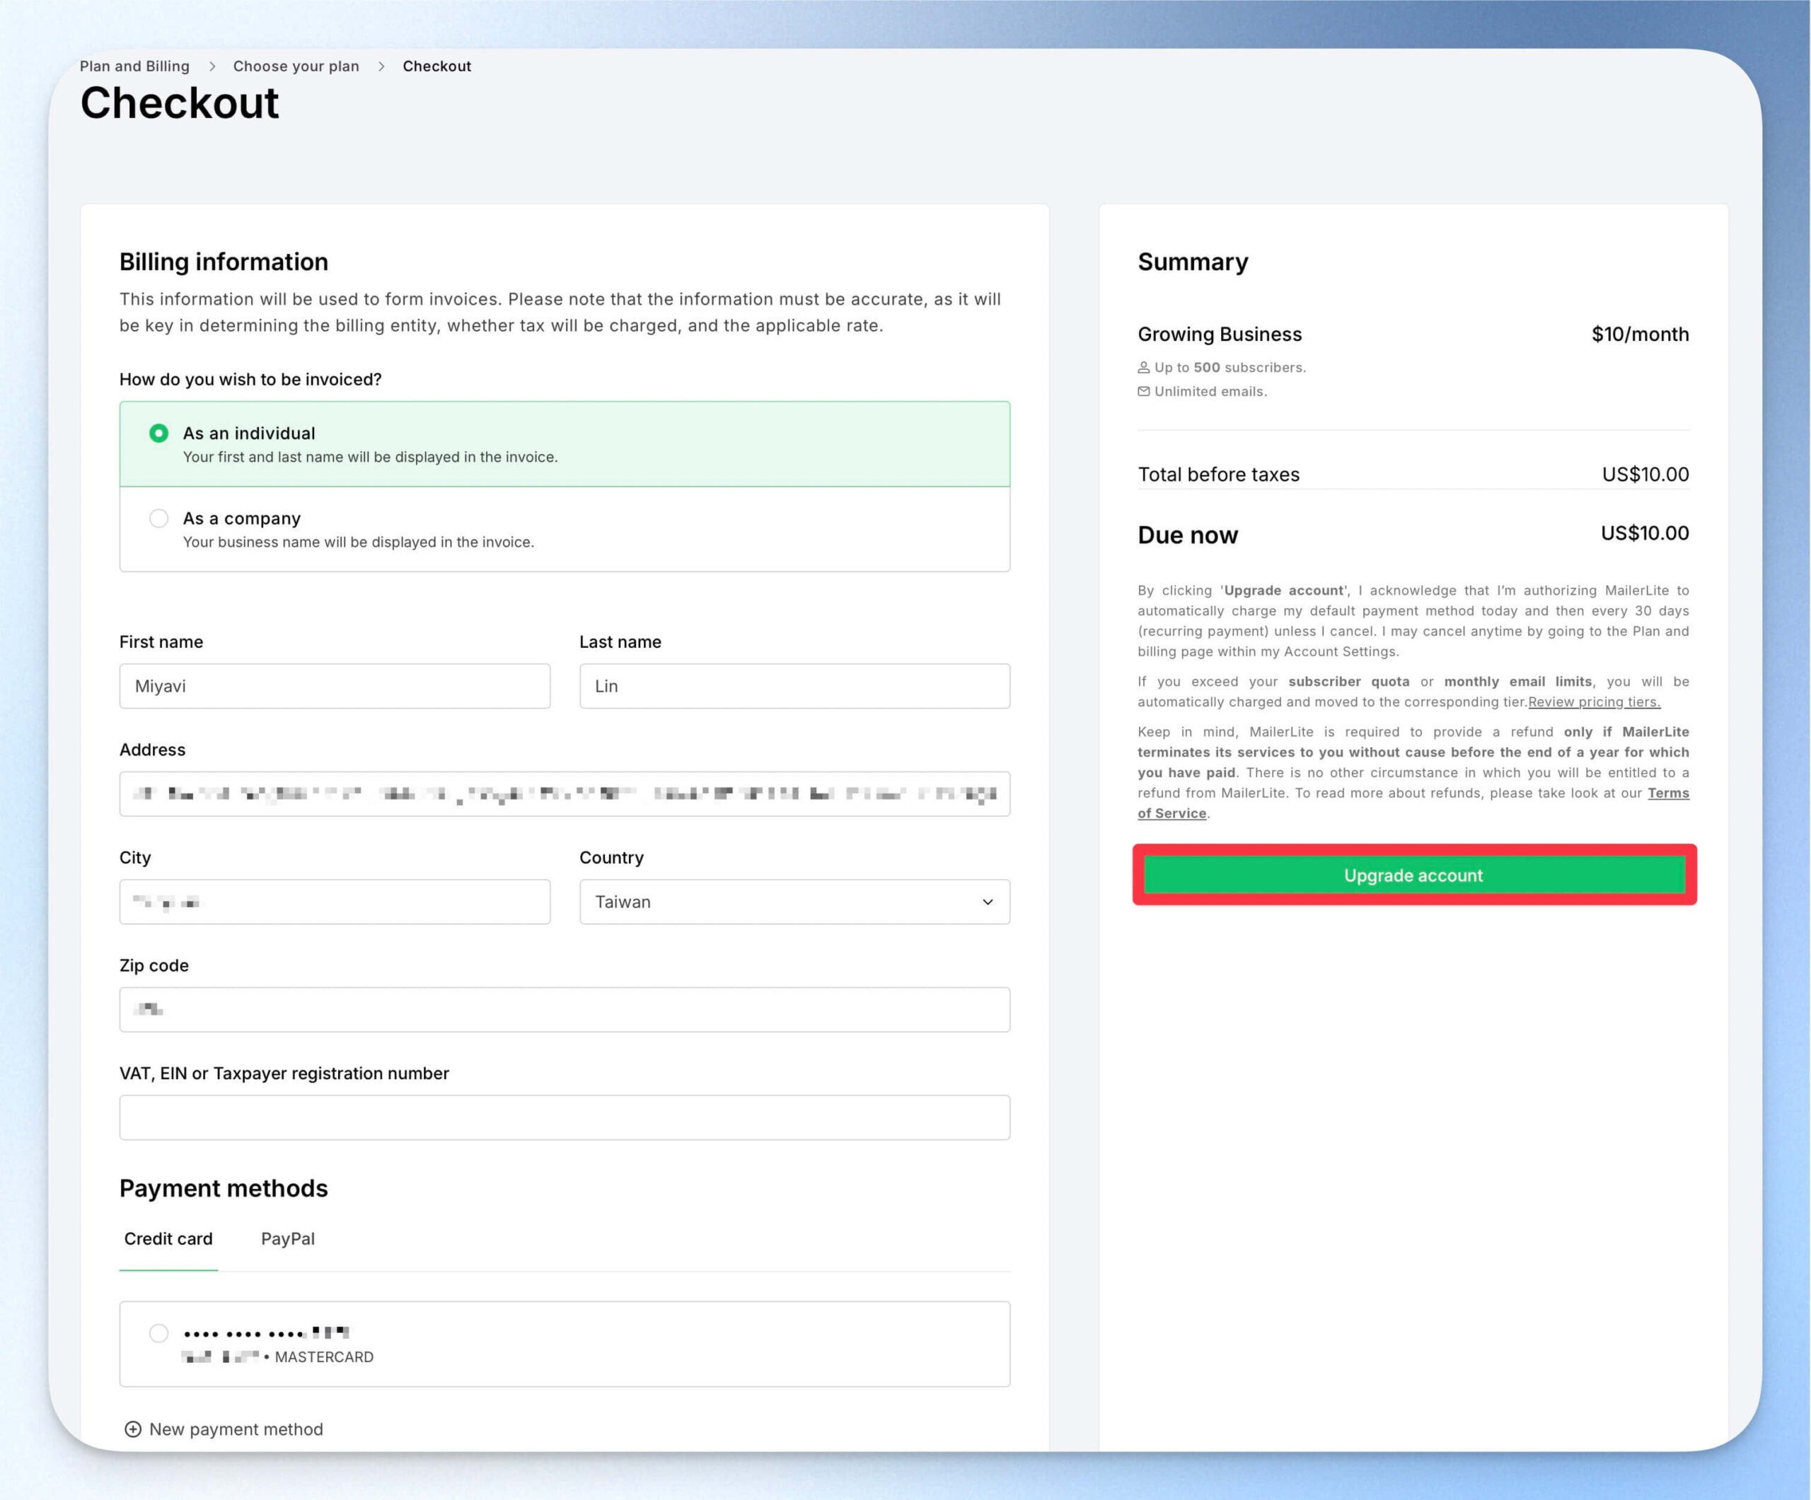The image size is (1811, 1500).
Task: Click the chevron after Choose your plan
Action: 381,66
